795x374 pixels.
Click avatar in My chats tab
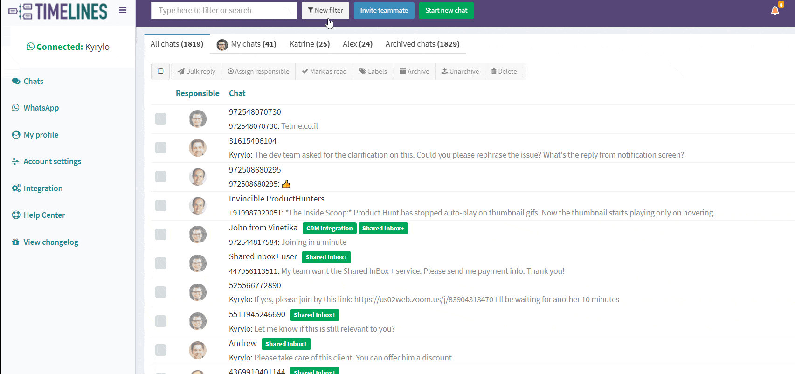point(222,45)
